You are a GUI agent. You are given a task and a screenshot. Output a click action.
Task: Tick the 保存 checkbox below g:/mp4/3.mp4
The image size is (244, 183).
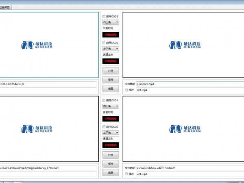(x=126, y=90)
